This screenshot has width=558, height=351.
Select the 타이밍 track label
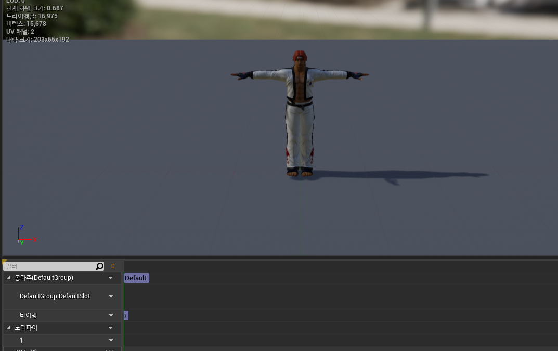[x=28, y=315]
